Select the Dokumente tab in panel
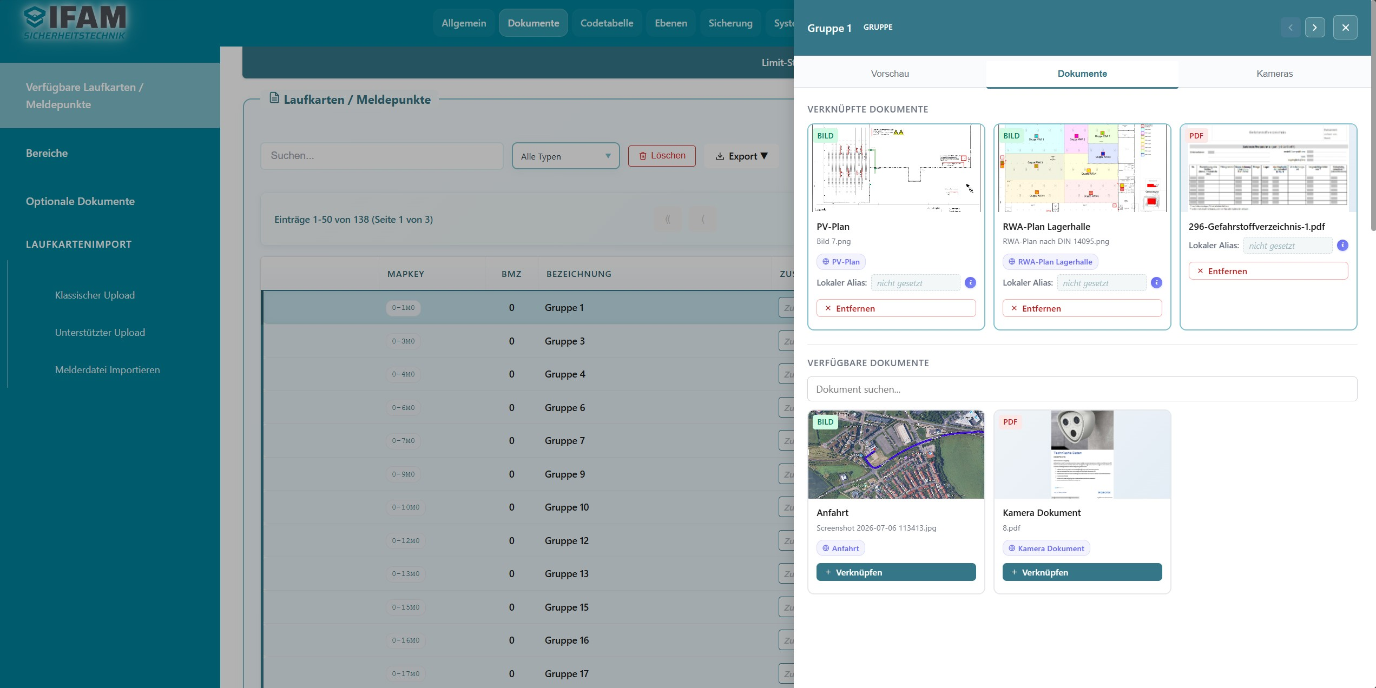 (x=1082, y=74)
